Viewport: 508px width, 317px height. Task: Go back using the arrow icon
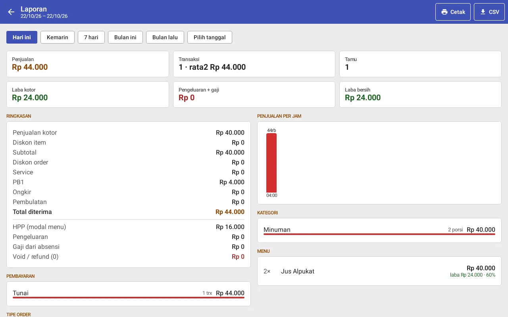point(11,12)
